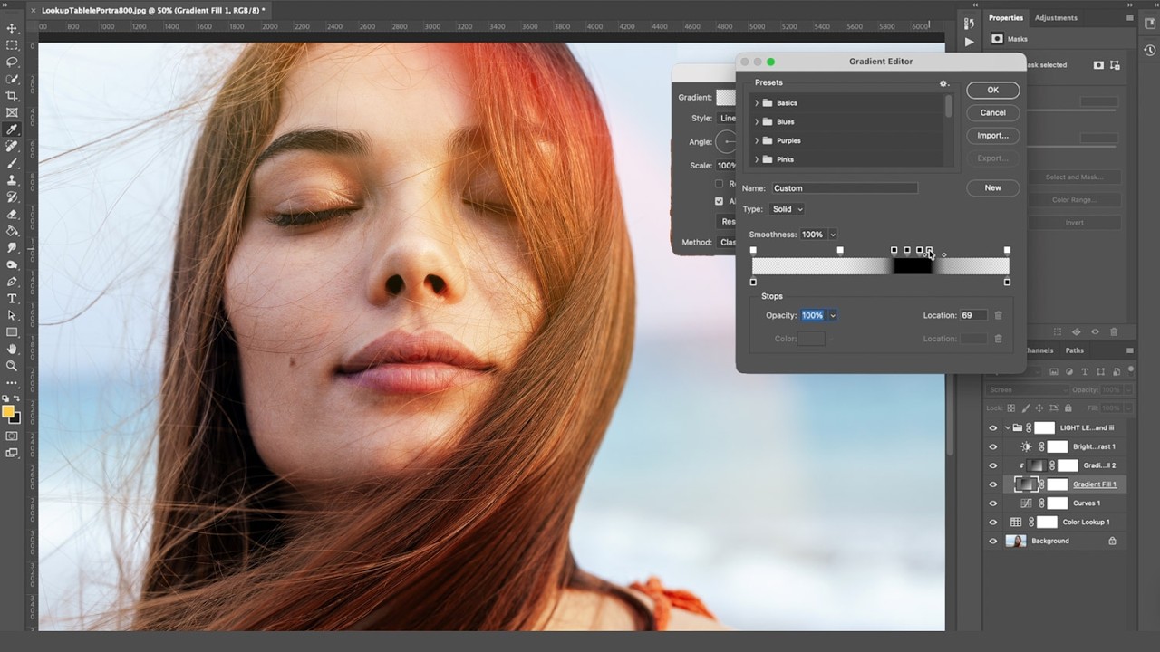Screen dimensions: 1160x652
Task: Select the Horizontal Type tool
Action: [12, 298]
